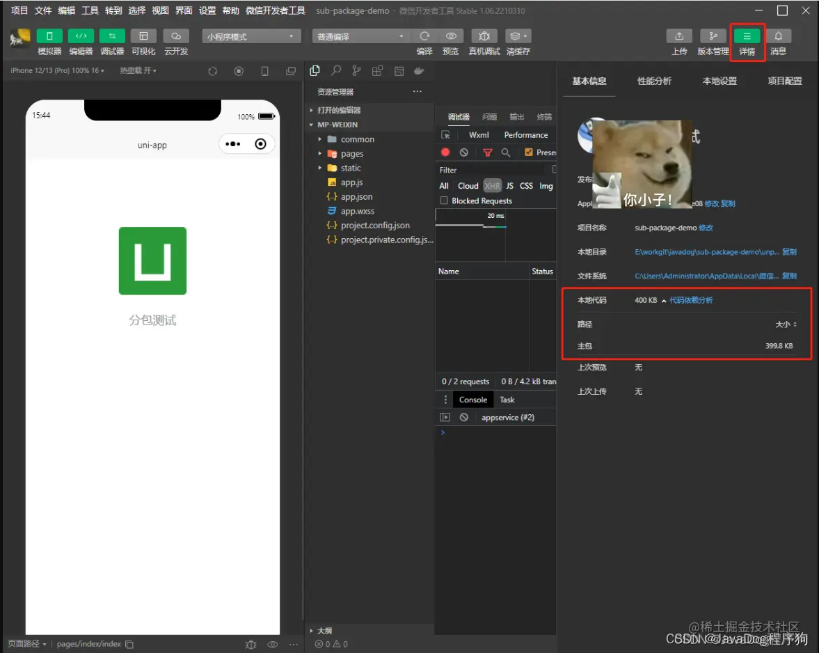Refresh the simulator
Screen dimensions: 819x653
point(213,71)
